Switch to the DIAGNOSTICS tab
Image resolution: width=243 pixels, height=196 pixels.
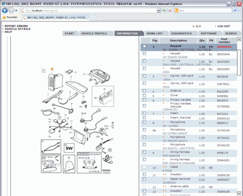181,33
